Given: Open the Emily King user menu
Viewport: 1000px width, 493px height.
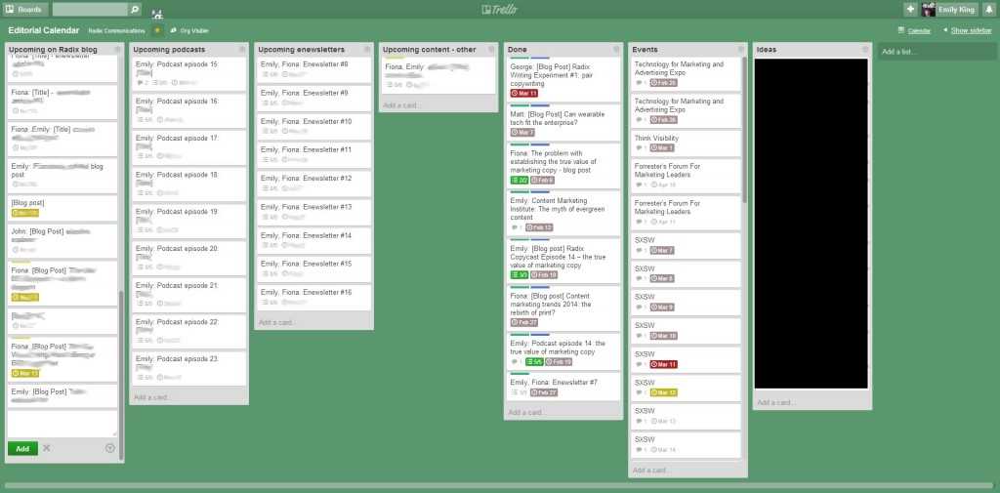Looking at the screenshot, I should coord(948,10).
